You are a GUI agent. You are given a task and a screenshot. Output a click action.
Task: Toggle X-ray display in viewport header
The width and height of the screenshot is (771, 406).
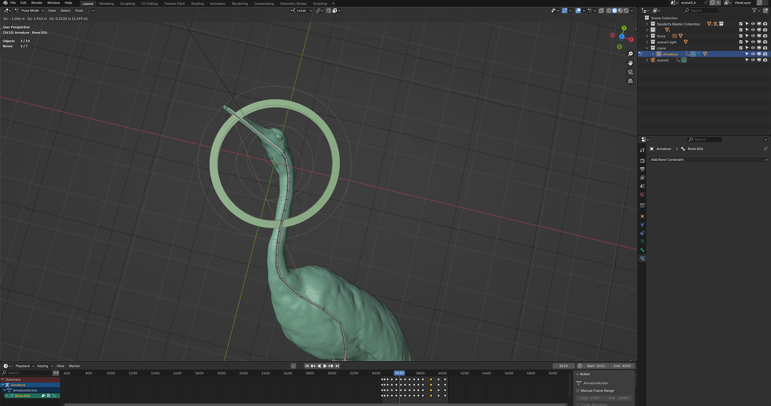(x=601, y=11)
